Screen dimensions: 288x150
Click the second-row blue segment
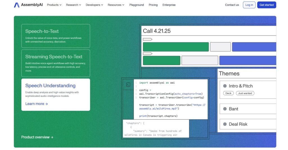[248, 60]
